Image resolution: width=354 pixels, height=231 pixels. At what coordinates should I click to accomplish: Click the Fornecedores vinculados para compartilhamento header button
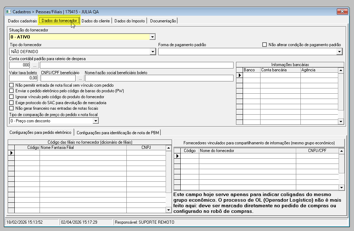click(259, 143)
